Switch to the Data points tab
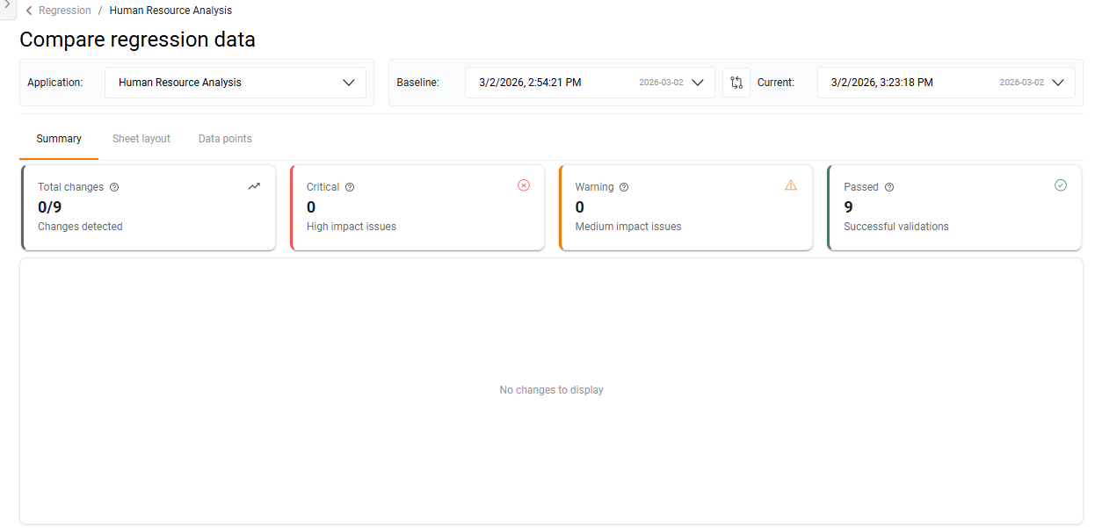 [225, 138]
